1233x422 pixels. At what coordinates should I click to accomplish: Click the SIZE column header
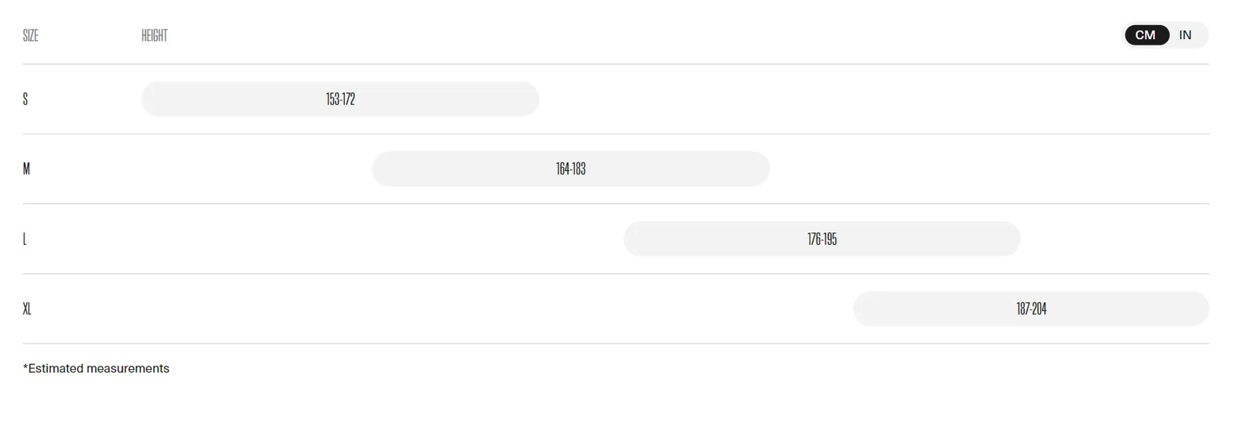[x=31, y=35]
